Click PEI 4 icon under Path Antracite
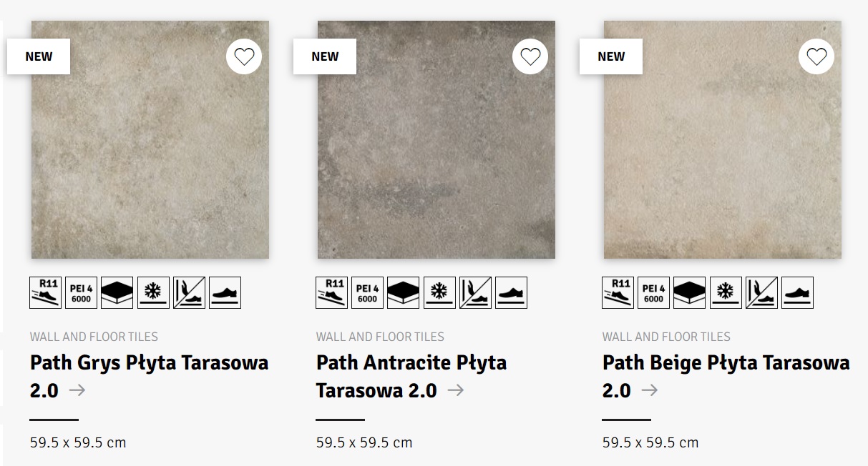Viewport: 868px width, 466px height. point(367,292)
